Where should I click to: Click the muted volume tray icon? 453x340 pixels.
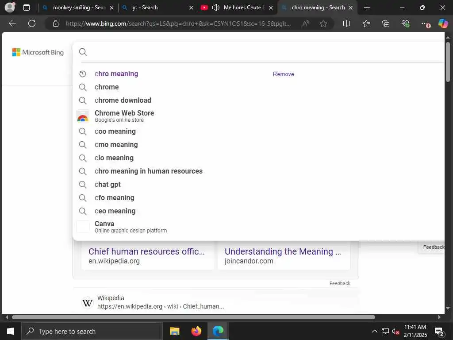click(x=395, y=331)
